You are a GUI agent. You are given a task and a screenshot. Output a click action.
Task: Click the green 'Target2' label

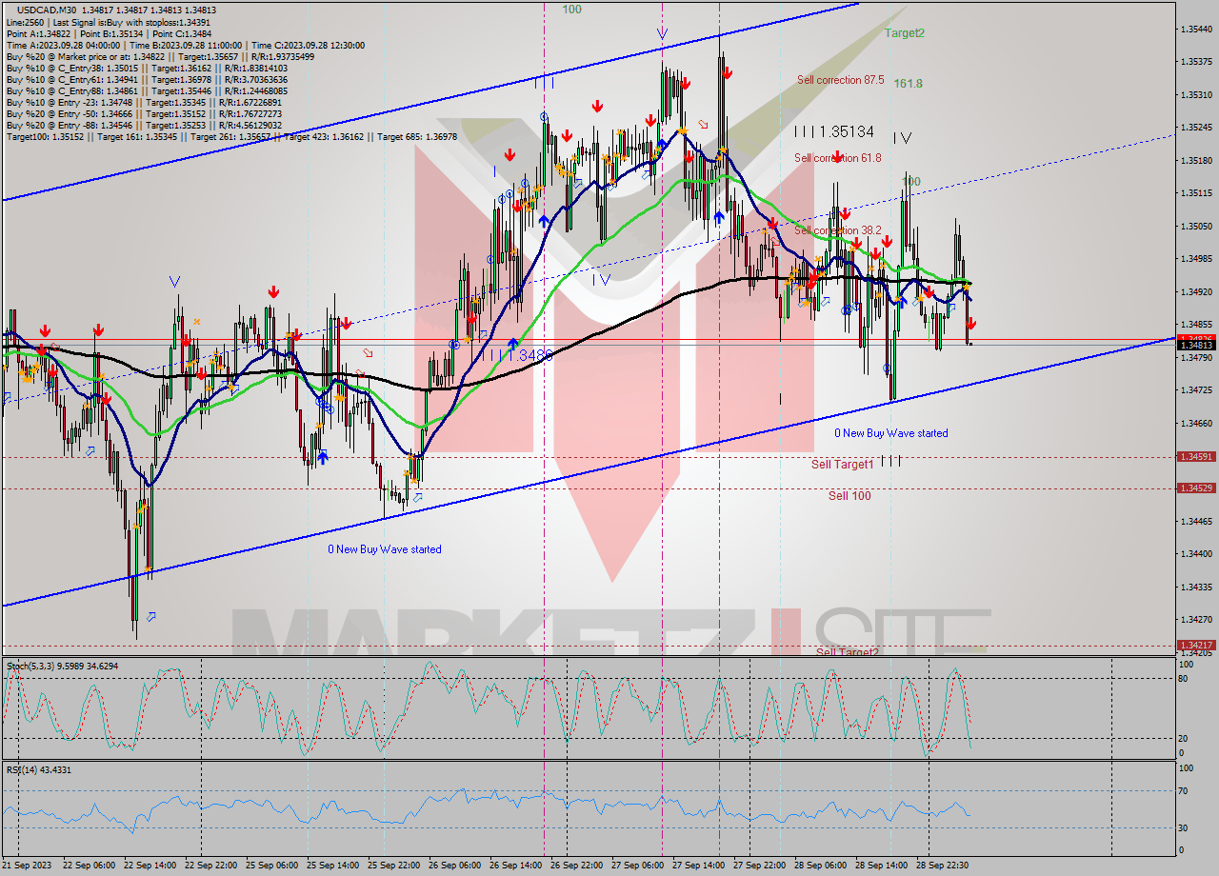[904, 32]
